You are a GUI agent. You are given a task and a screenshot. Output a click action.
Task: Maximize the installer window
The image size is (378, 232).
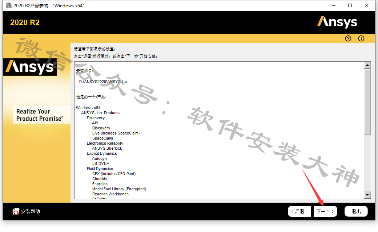point(350,5)
